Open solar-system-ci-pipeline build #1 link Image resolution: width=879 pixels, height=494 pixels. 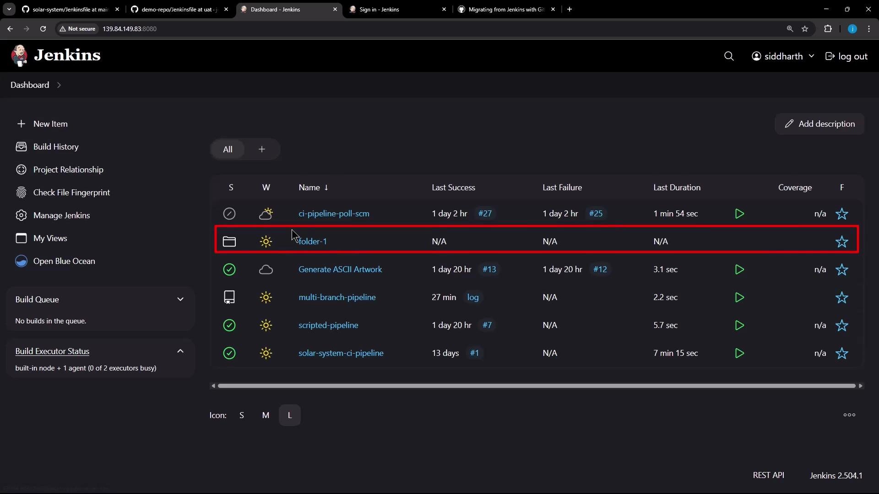coord(474,353)
